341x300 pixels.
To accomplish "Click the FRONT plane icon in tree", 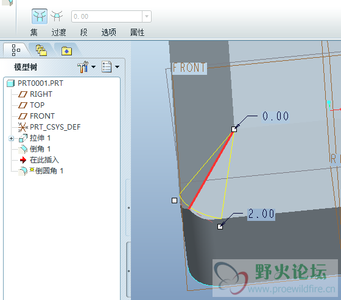I will point(23,116).
